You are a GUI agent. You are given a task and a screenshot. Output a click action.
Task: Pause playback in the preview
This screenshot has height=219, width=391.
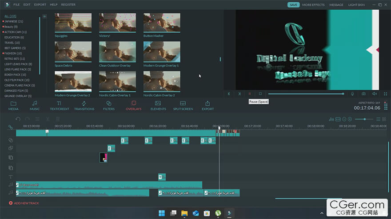(250, 94)
